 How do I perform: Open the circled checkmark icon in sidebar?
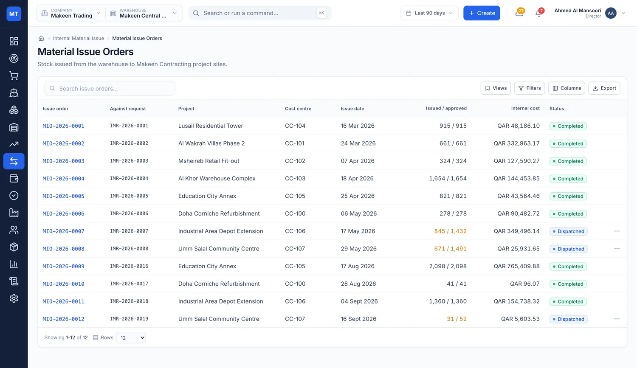pyautogui.click(x=14, y=195)
